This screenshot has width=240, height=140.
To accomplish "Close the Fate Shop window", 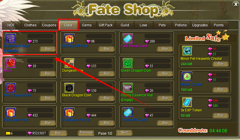I will pyautogui.click(x=236, y=4).
